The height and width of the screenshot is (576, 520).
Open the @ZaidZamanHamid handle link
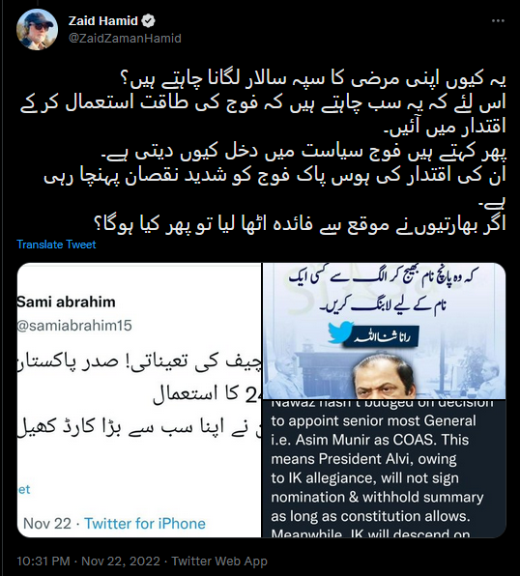125,39
